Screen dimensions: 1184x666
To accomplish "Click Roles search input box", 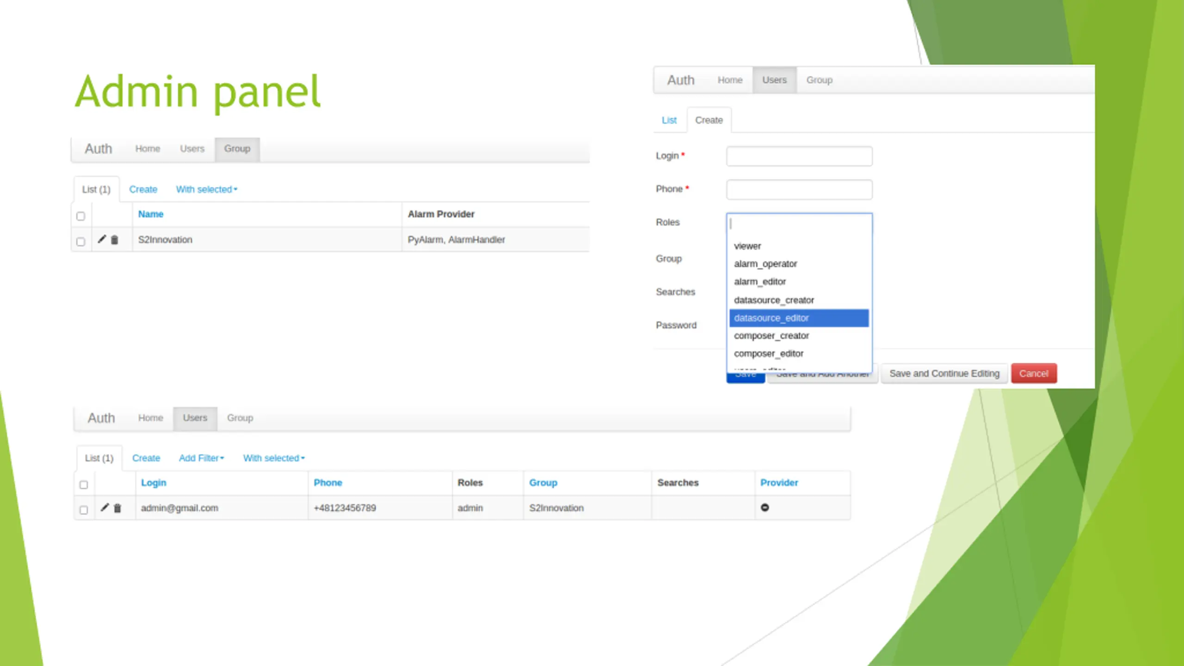I will 799,224.
